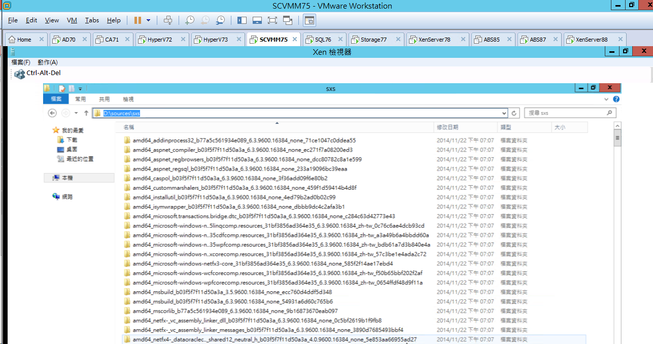This screenshot has width=653, height=344.
Task: Open the View menu in VMware Workstation
Action: tap(52, 20)
